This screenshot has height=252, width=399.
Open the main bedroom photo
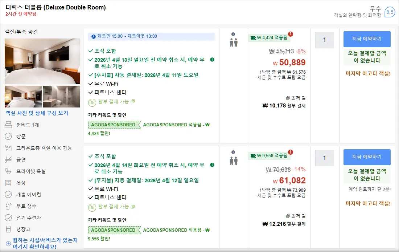tap(42, 61)
